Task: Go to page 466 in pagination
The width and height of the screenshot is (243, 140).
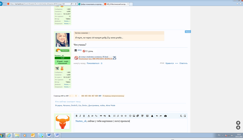Action: click(90, 96)
